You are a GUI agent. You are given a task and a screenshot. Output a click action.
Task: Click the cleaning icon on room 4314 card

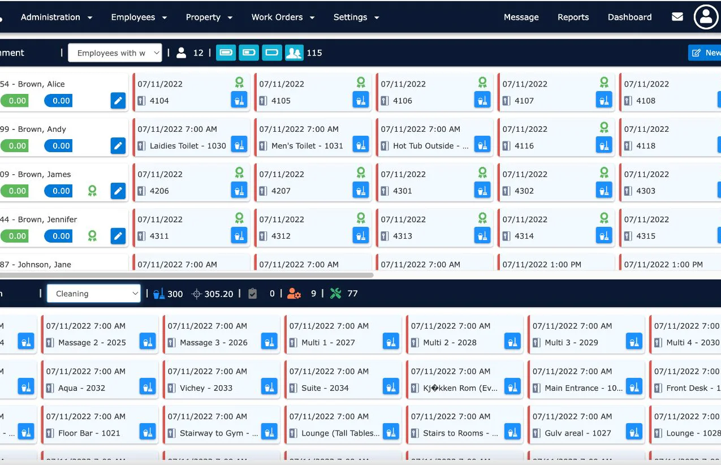(604, 236)
